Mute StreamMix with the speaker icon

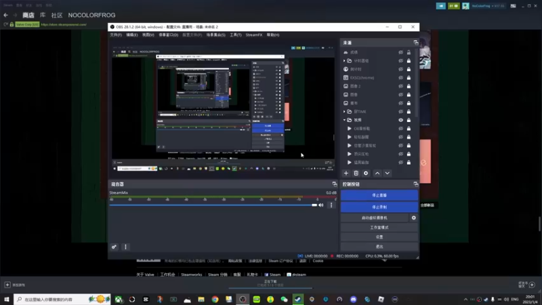click(320, 205)
